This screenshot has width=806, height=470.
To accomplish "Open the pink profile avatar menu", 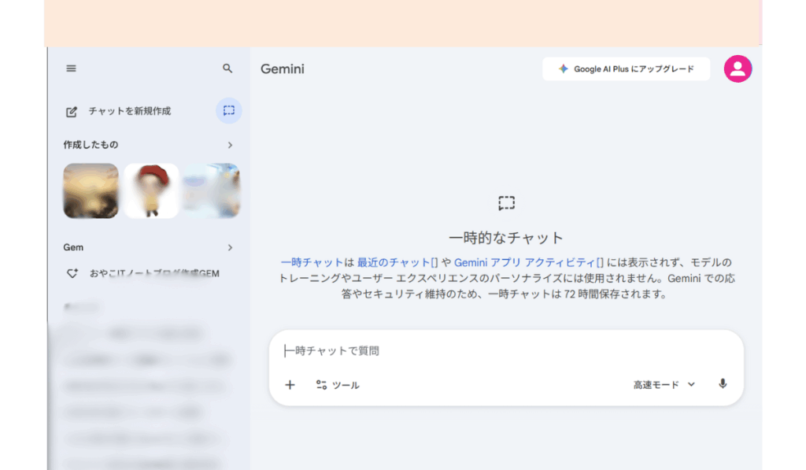I will (738, 68).
